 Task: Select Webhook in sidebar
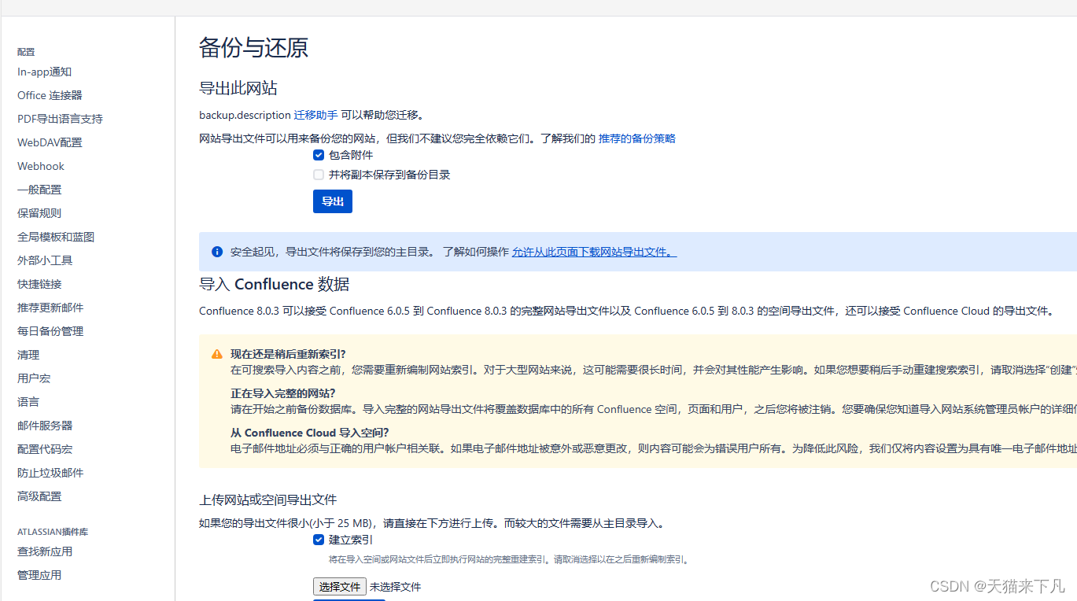point(41,166)
